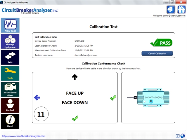The width and height of the screenshot is (187, 140).
Task: Click the CBAnalyzer title bar app icon
Action: 1,2
